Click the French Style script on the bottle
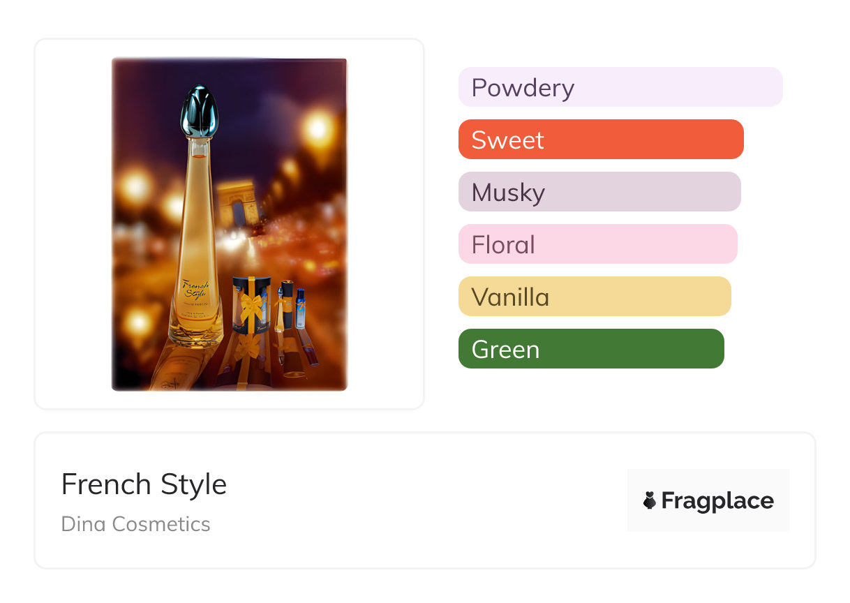 [195, 289]
